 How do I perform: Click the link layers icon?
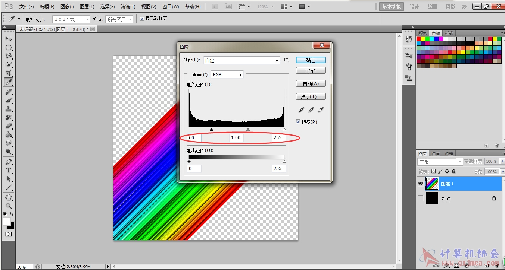[436, 265]
